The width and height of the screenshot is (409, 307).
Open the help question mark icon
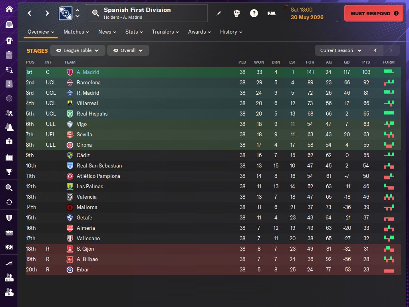(254, 13)
